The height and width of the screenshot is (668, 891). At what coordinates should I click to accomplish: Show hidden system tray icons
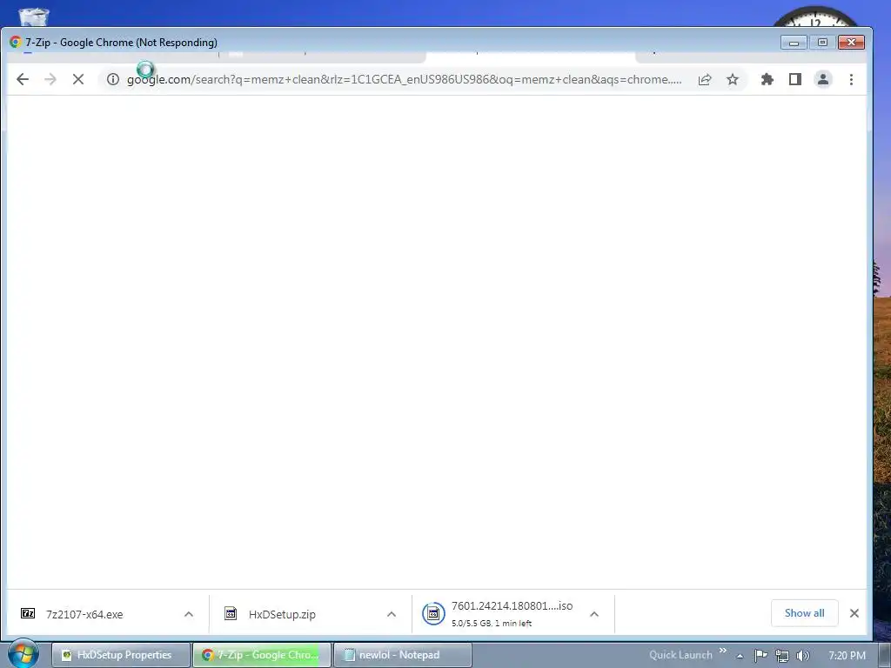[740, 656]
